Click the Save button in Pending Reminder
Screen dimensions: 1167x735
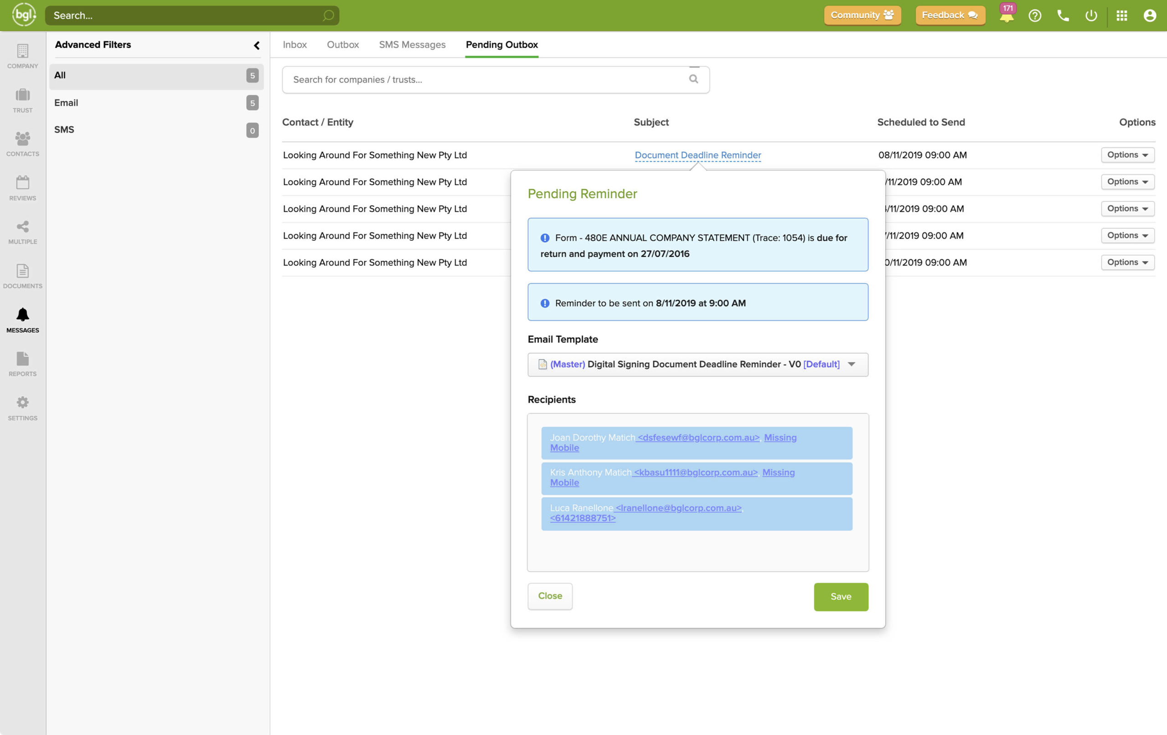tap(840, 596)
